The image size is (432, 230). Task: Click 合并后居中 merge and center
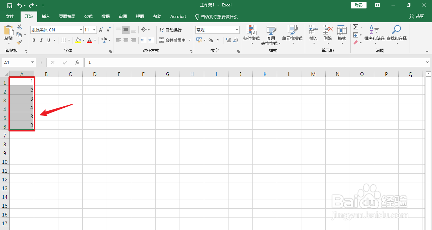point(172,40)
